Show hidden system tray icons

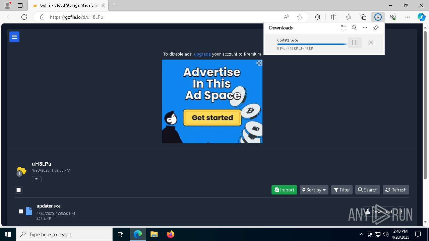(361, 234)
